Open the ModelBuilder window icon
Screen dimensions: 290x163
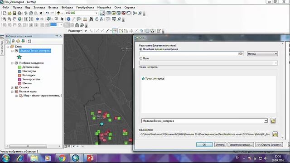click(x=135, y=13)
